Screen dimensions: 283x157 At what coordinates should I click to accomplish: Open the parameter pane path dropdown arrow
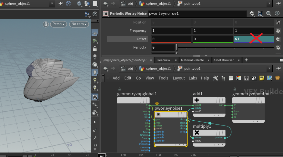[x=269, y=4]
